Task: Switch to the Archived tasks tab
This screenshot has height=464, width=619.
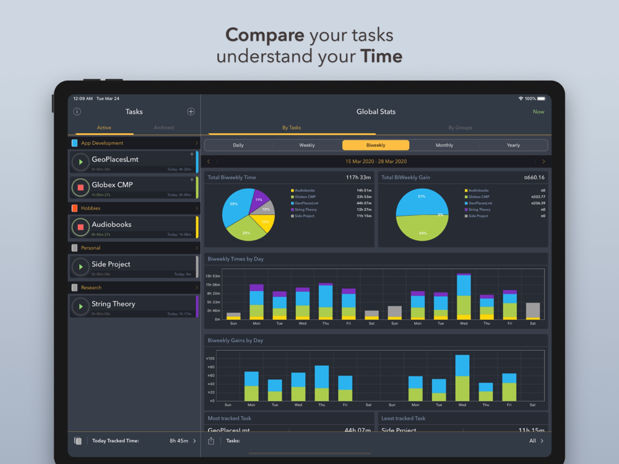Action: click(x=164, y=128)
